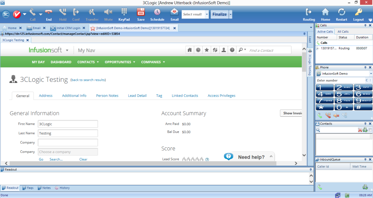Open Infusionsoft recent items clock icon

198,50
